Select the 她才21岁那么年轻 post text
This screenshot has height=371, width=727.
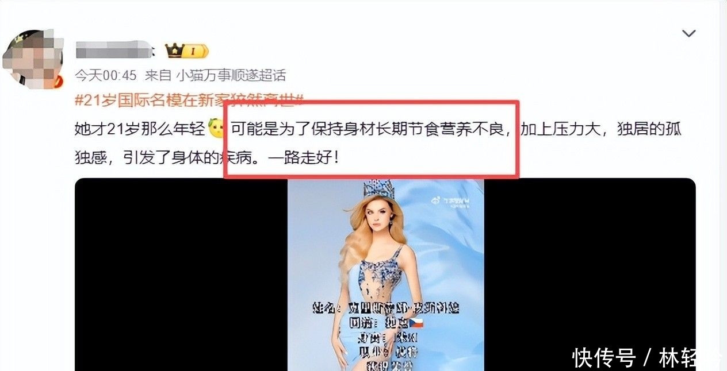tap(140, 129)
